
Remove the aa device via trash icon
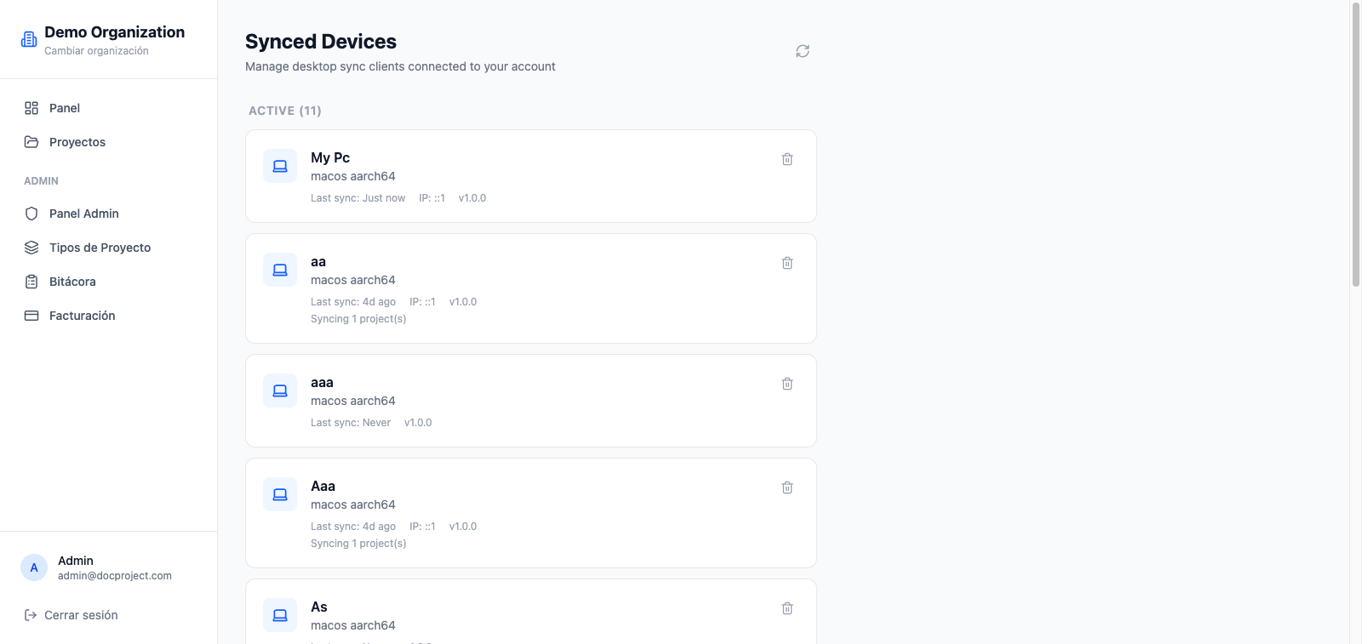[787, 263]
